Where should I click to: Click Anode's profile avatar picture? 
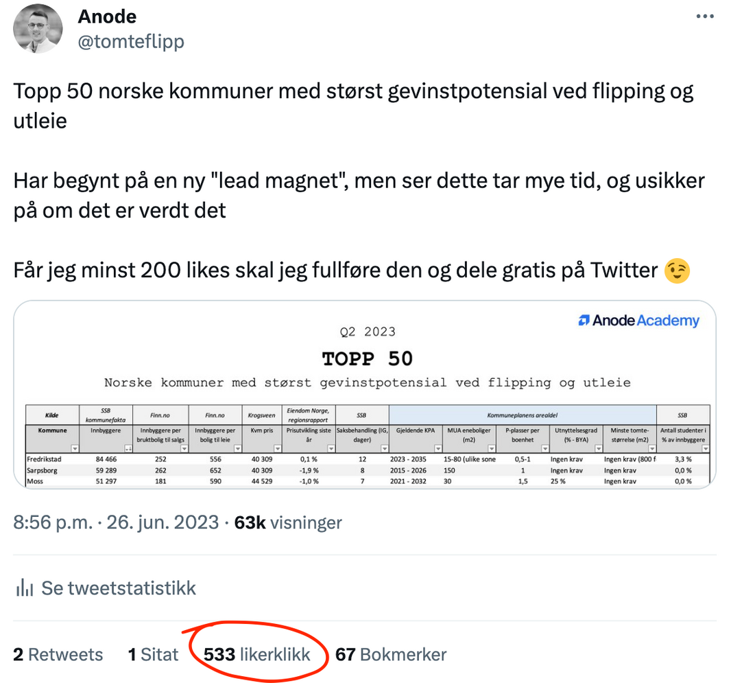coord(38,30)
